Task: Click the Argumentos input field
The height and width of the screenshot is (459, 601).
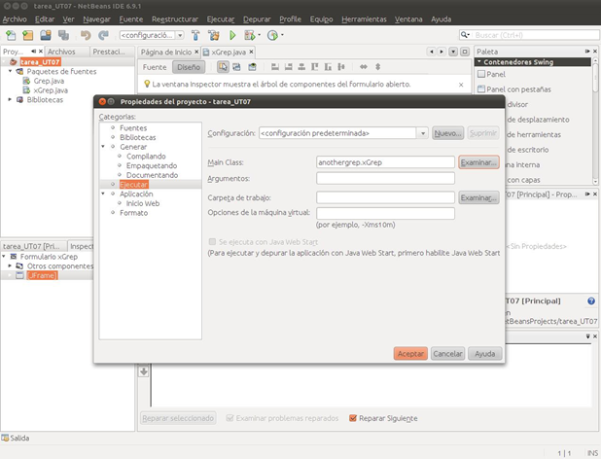Action: [x=385, y=178]
